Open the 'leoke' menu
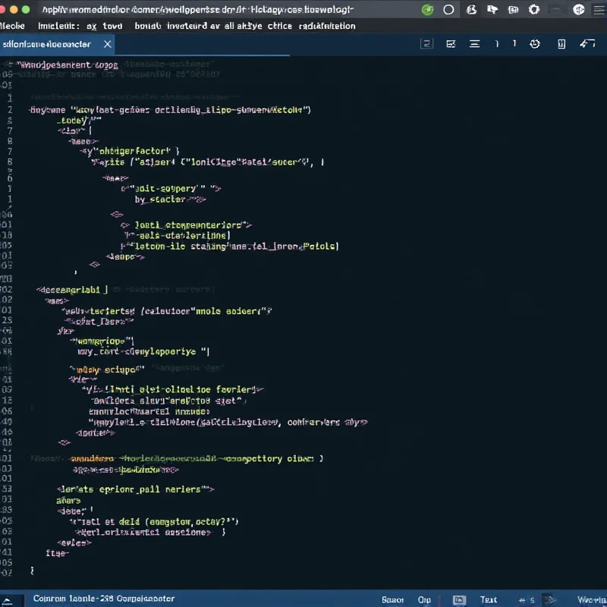The height and width of the screenshot is (607, 607). (12, 26)
